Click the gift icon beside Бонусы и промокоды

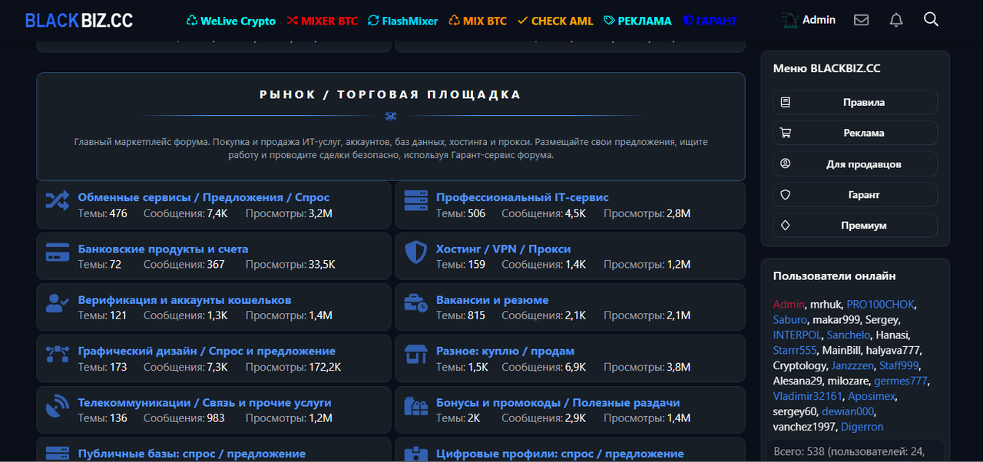tap(416, 405)
